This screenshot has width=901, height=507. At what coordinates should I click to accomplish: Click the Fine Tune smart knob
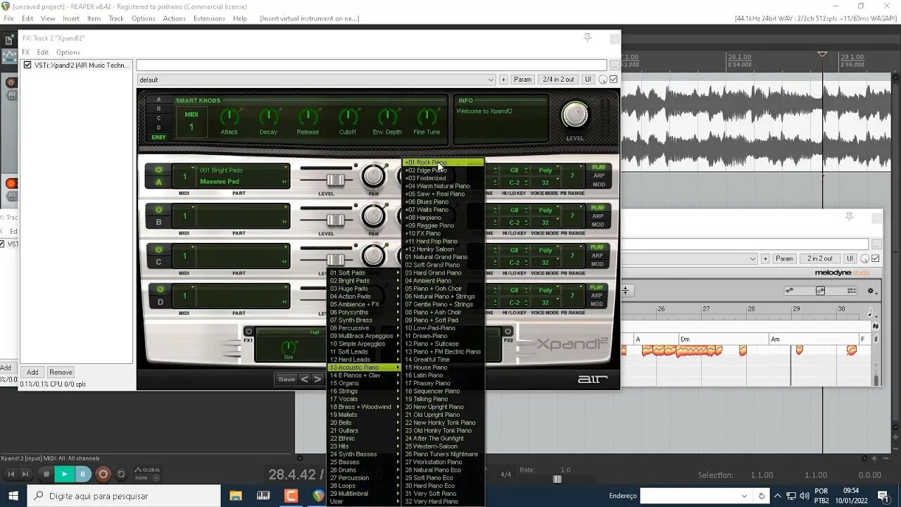click(427, 117)
